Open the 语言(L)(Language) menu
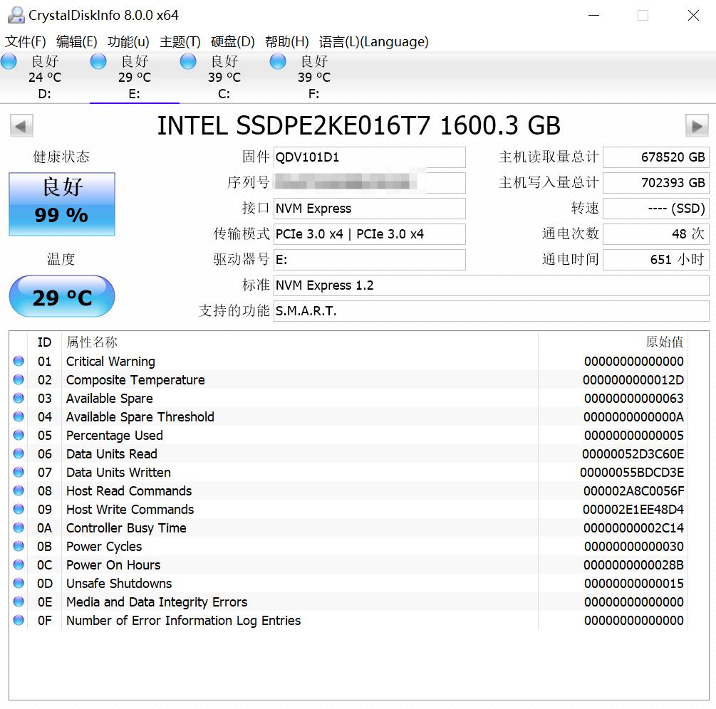Viewport: 716px width, 709px height. coord(374,42)
